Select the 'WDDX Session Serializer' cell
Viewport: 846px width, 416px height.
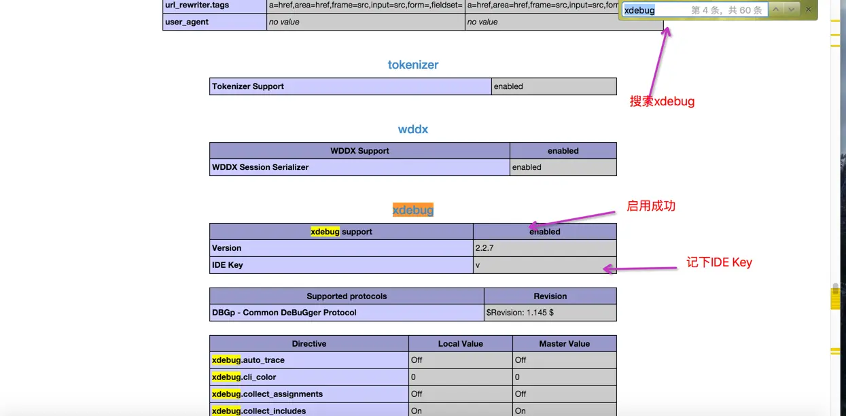[x=359, y=167]
